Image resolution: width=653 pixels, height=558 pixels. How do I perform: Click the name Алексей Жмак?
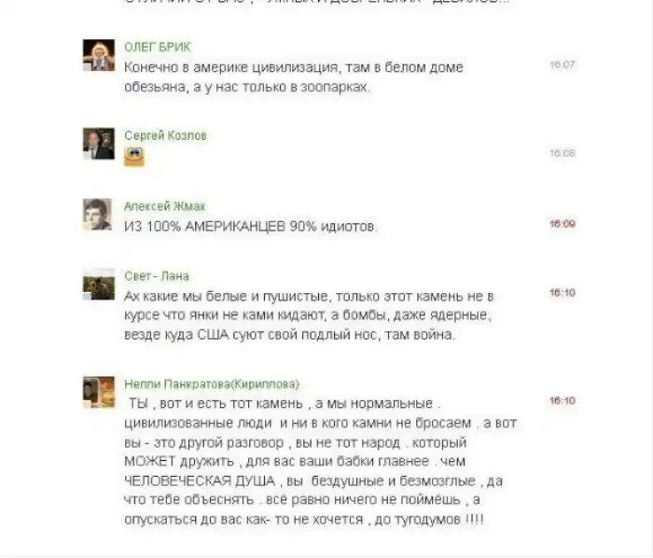164,206
